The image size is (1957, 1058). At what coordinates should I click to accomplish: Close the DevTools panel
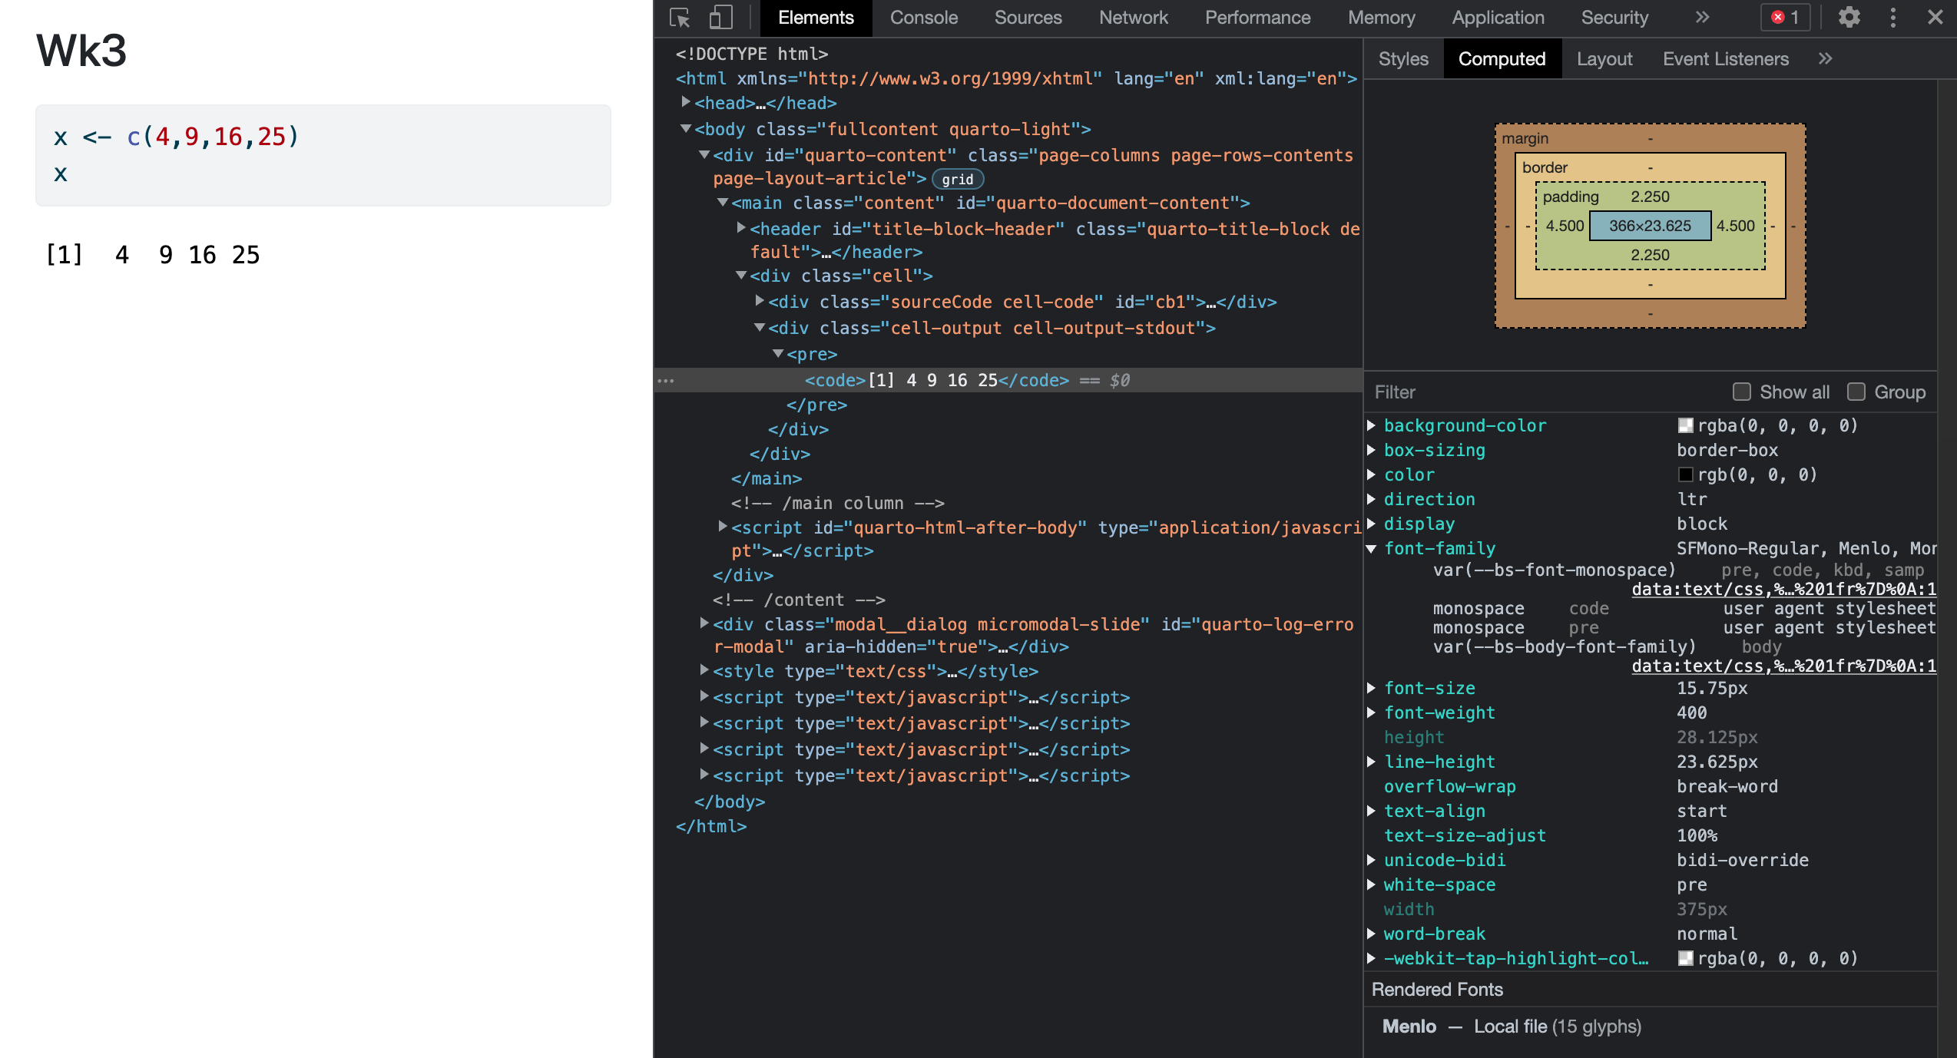[1935, 18]
